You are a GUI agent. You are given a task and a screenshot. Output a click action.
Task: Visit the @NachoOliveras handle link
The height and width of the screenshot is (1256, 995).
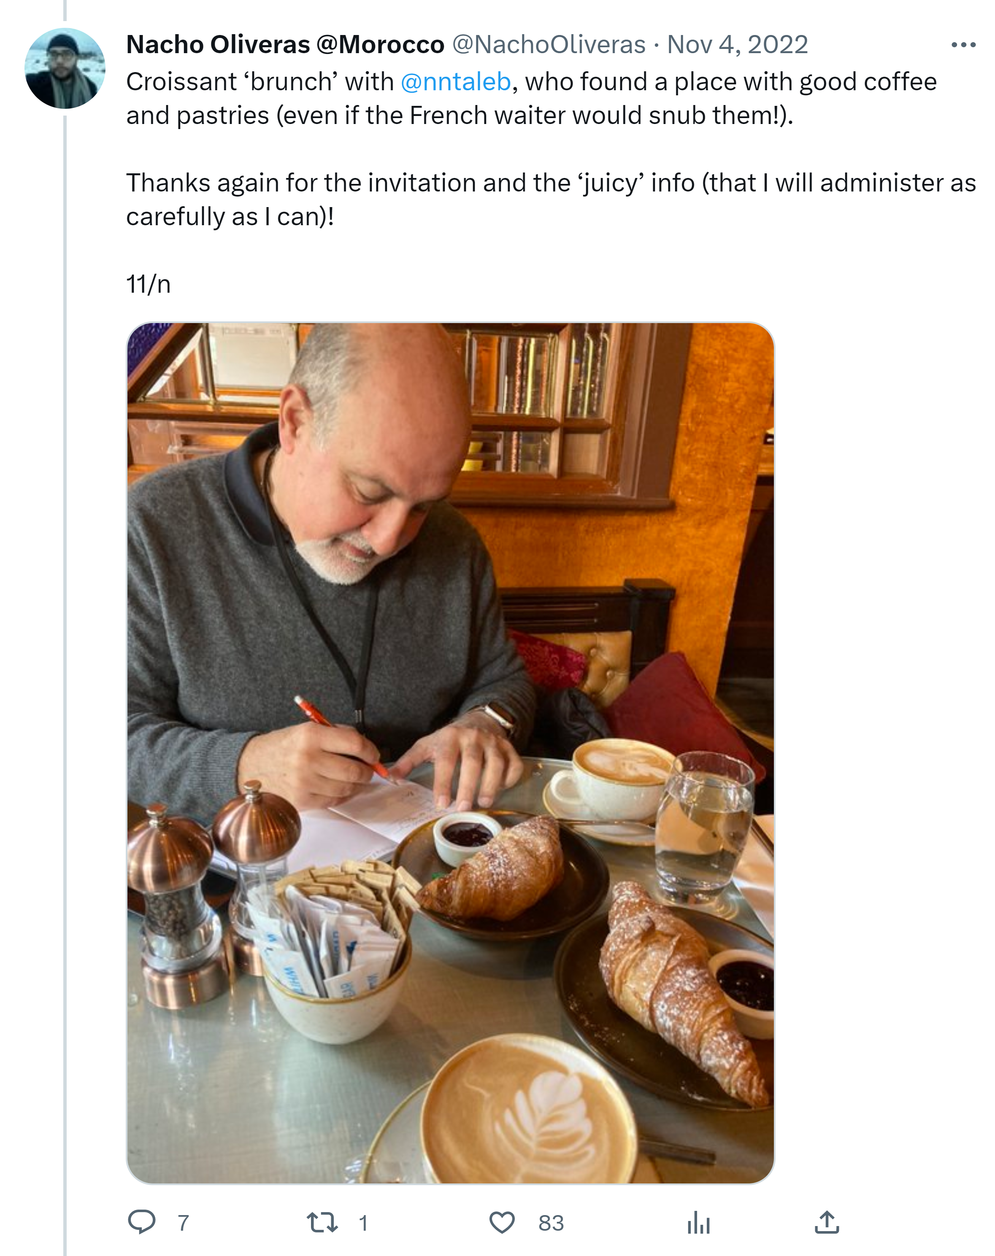[x=548, y=45]
